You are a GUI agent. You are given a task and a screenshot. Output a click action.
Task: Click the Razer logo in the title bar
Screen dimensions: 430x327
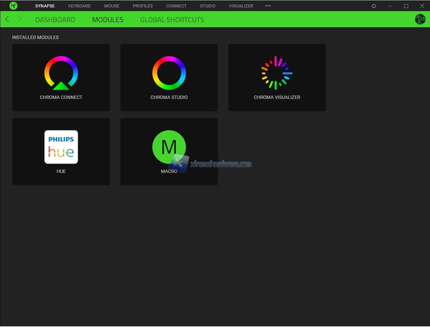(x=13, y=6)
